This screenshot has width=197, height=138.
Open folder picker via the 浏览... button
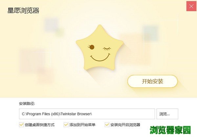[x=167, y=114]
